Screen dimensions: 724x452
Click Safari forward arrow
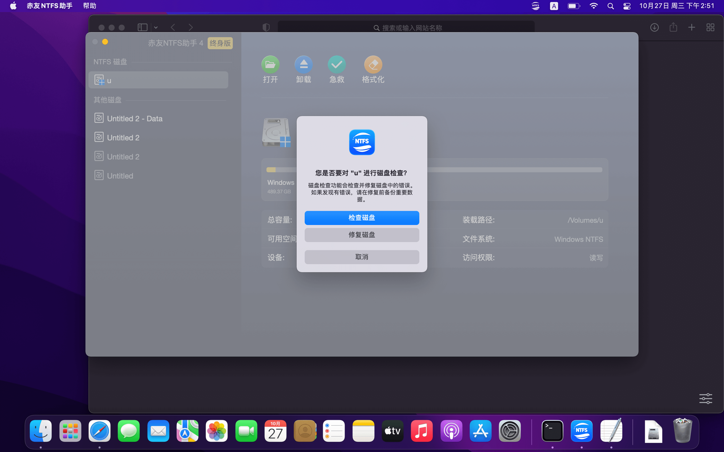[191, 28]
